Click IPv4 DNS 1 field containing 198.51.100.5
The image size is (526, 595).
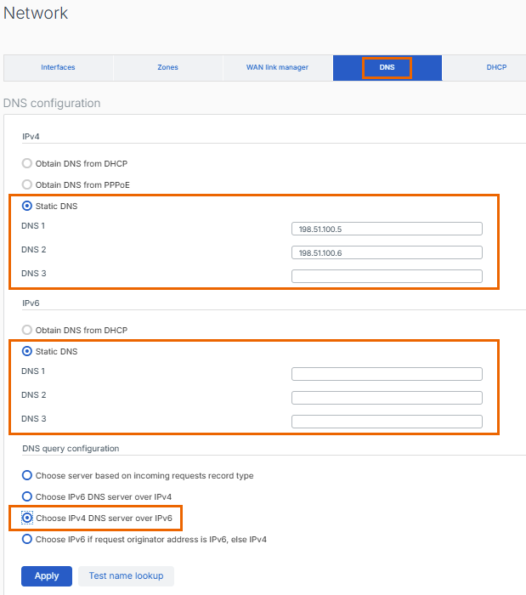387,229
